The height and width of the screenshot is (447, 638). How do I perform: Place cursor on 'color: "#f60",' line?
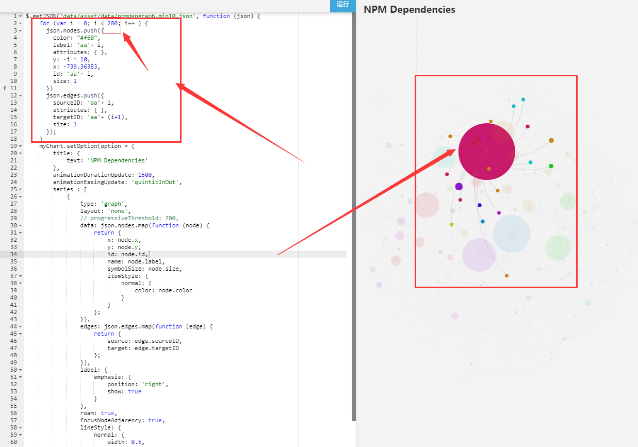point(76,38)
